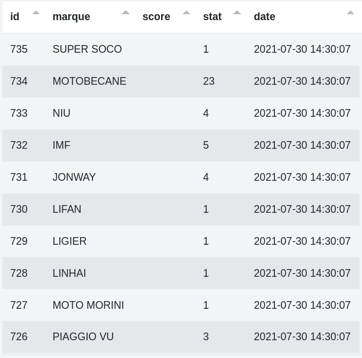Click the LINHAI brand entry
This screenshot has width=362, height=358.
(x=69, y=273)
